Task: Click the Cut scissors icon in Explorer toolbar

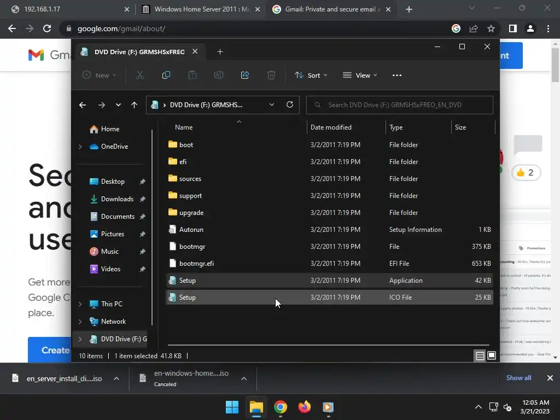Action: (x=139, y=75)
